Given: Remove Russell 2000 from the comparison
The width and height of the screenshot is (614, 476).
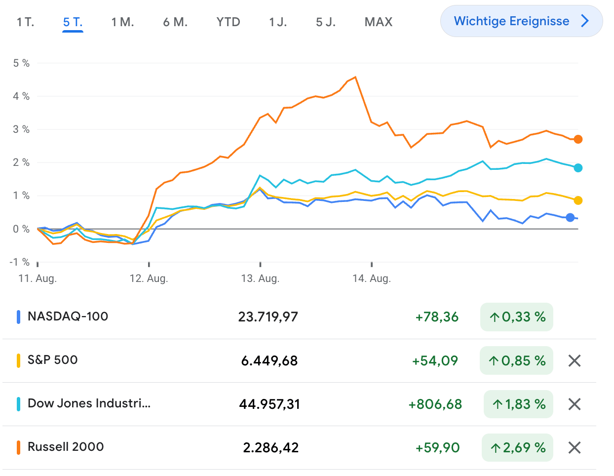Looking at the screenshot, I should pyautogui.click(x=575, y=448).
